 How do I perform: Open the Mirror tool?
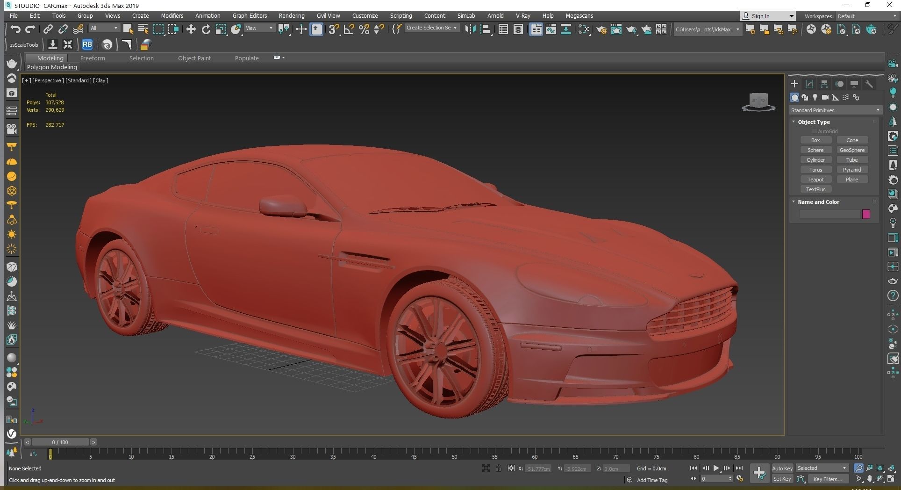click(x=470, y=29)
